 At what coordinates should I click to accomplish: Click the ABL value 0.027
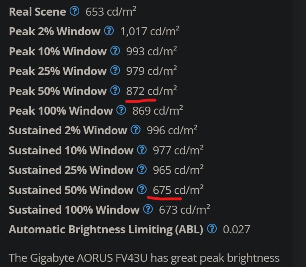[236, 229]
